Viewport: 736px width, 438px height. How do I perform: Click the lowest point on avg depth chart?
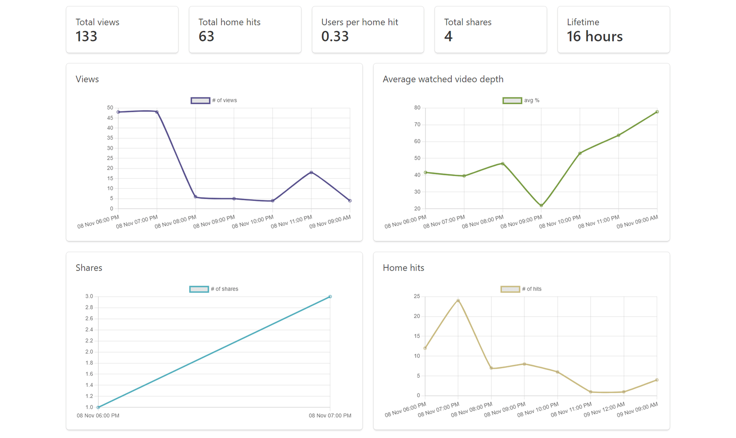[541, 205]
